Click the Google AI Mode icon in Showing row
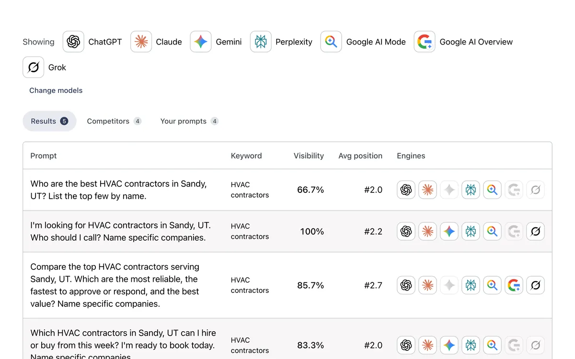This screenshot has height=359, width=575. click(331, 42)
